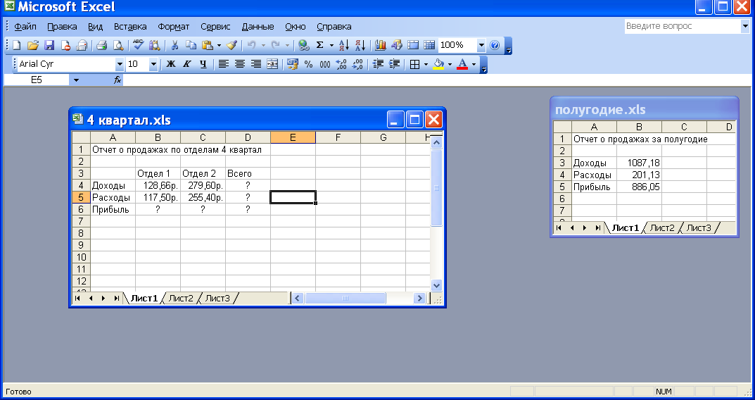Switch to Лист3 in полугодие.xls

click(699, 228)
